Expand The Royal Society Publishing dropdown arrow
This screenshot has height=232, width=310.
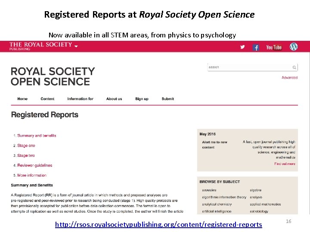76,46
